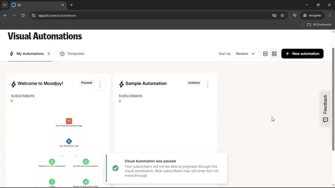Show hidden passwords via the eye icon in address bar
335x188 pixels.
(x=274, y=15)
